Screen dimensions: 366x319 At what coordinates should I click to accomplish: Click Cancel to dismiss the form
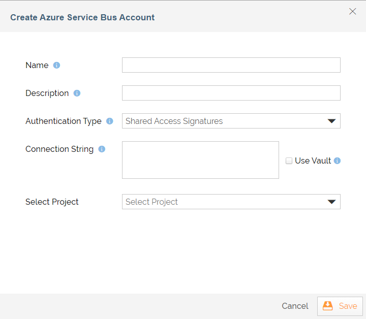[x=295, y=306]
